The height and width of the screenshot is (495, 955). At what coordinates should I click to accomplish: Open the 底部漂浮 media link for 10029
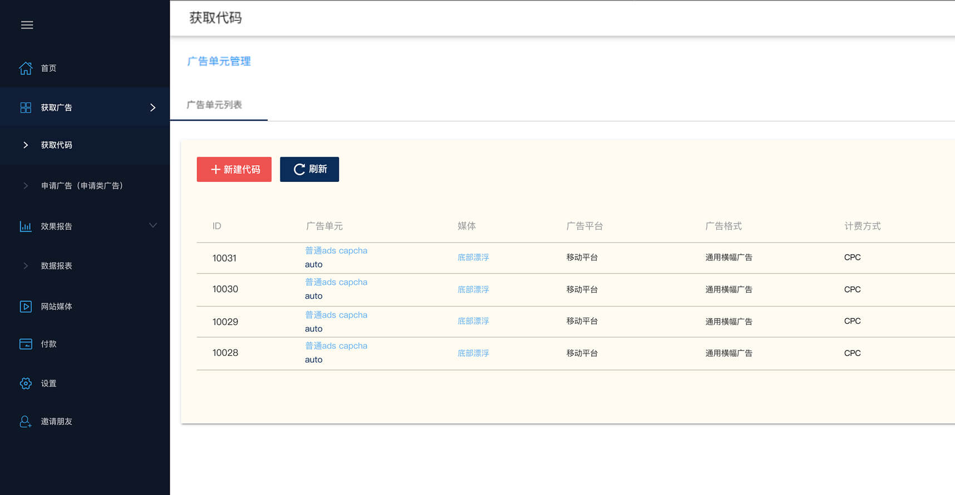pos(473,321)
